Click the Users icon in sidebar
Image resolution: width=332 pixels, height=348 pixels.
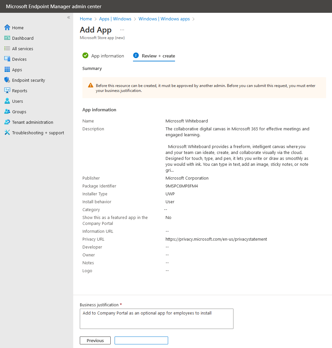pyautogui.click(x=7, y=101)
